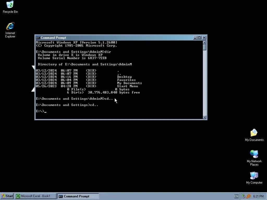Select the My Network Places icon

pos(254,158)
